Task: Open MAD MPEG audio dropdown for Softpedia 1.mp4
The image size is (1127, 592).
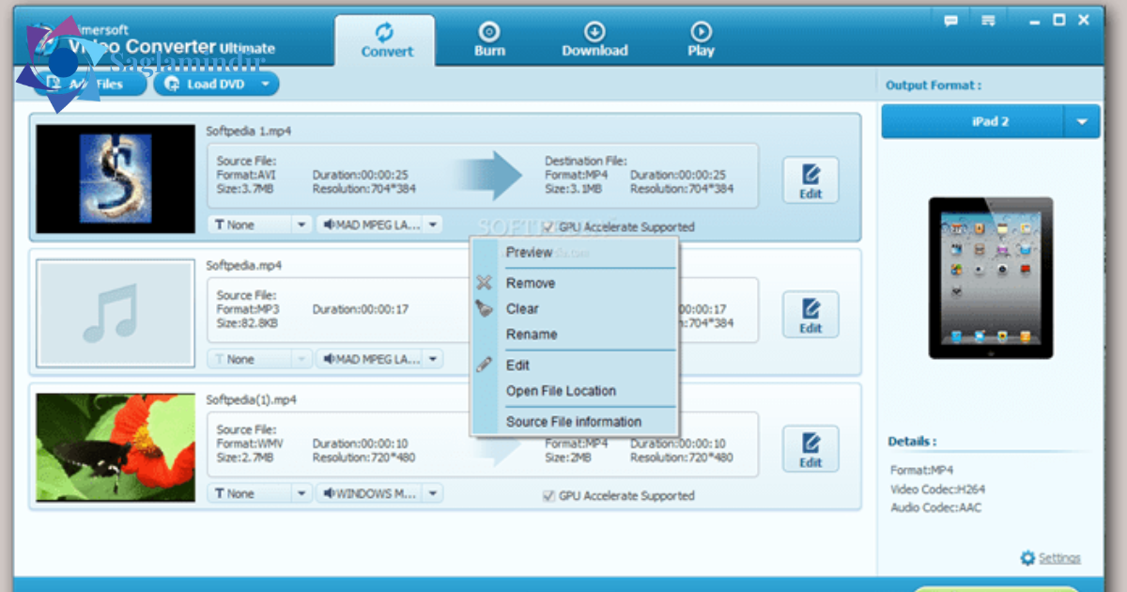Action: pyautogui.click(x=379, y=225)
